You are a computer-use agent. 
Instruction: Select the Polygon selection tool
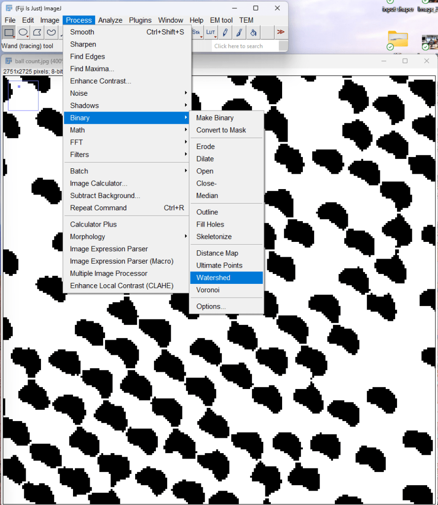click(37, 33)
